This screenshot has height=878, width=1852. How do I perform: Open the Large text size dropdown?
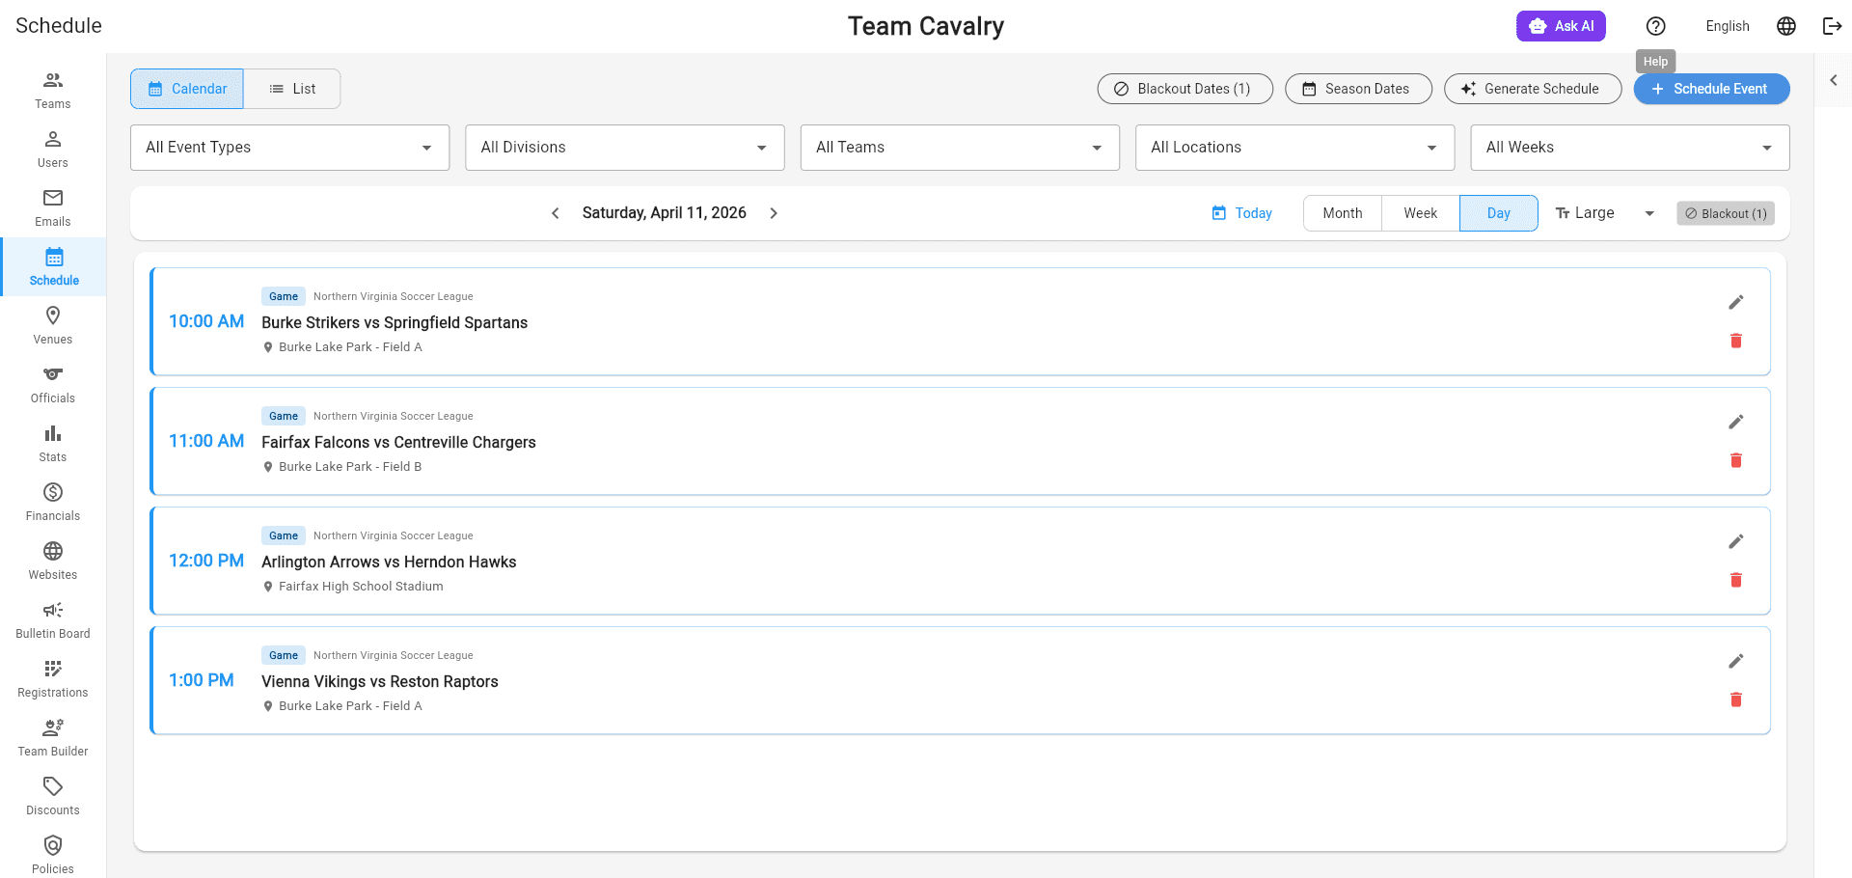1606,213
